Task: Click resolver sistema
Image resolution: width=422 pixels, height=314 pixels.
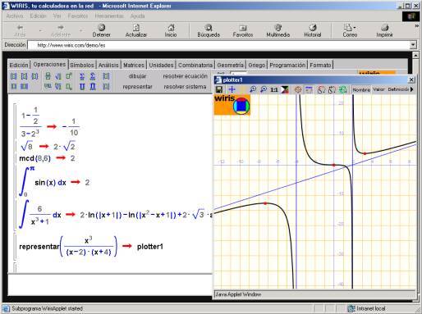Action: point(185,87)
